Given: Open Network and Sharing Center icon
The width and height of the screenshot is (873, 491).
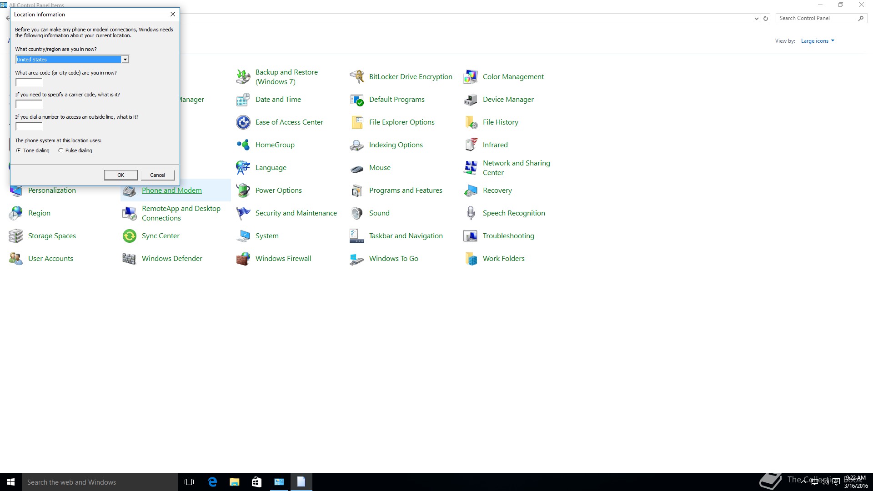Looking at the screenshot, I should tap(471, 168).
